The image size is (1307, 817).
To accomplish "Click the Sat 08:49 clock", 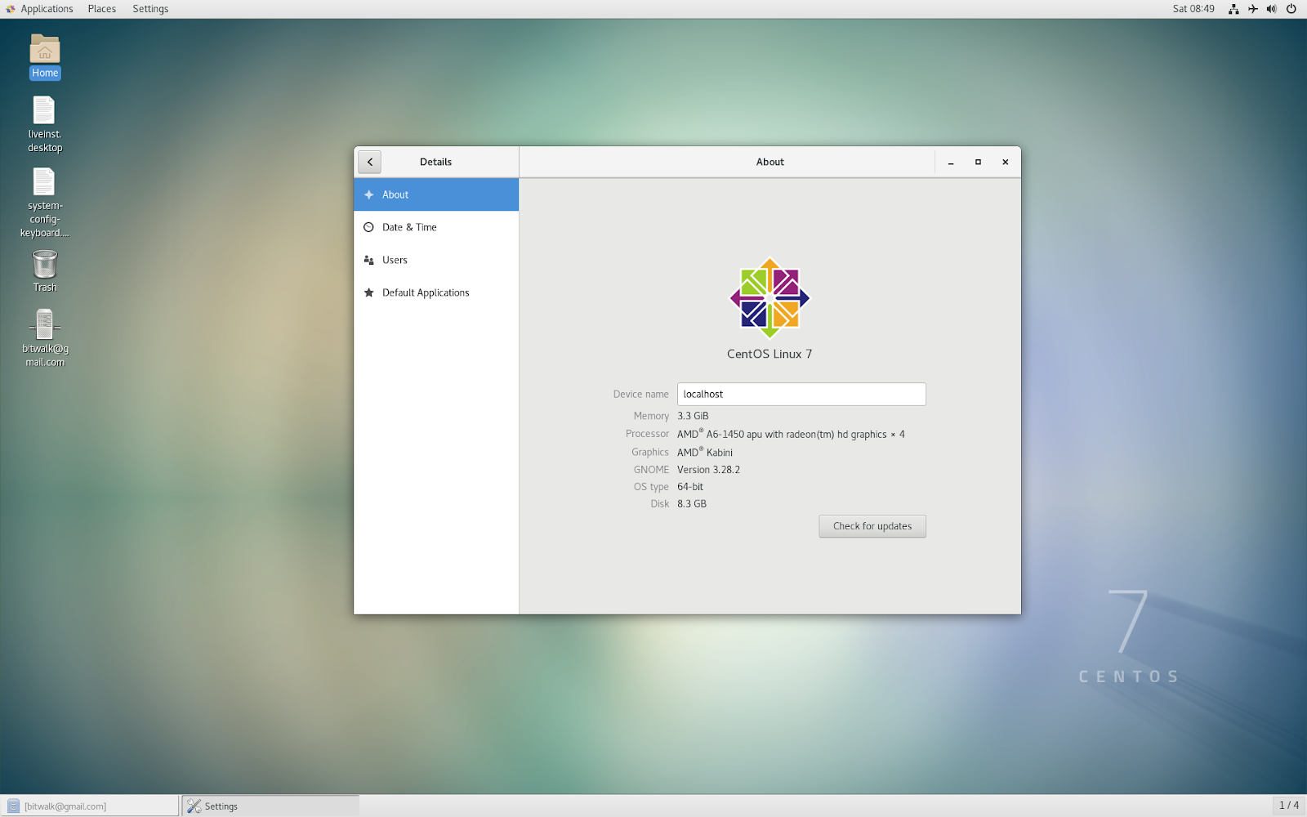I will pyautogui.click(x=1193, y=9).
